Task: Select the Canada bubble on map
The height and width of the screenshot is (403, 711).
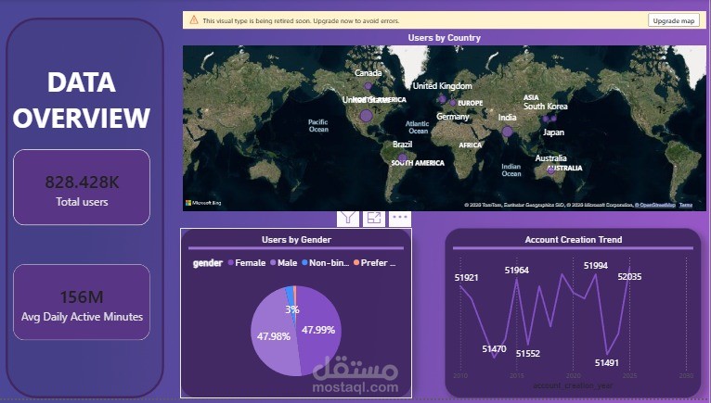Action: point(368,86)
